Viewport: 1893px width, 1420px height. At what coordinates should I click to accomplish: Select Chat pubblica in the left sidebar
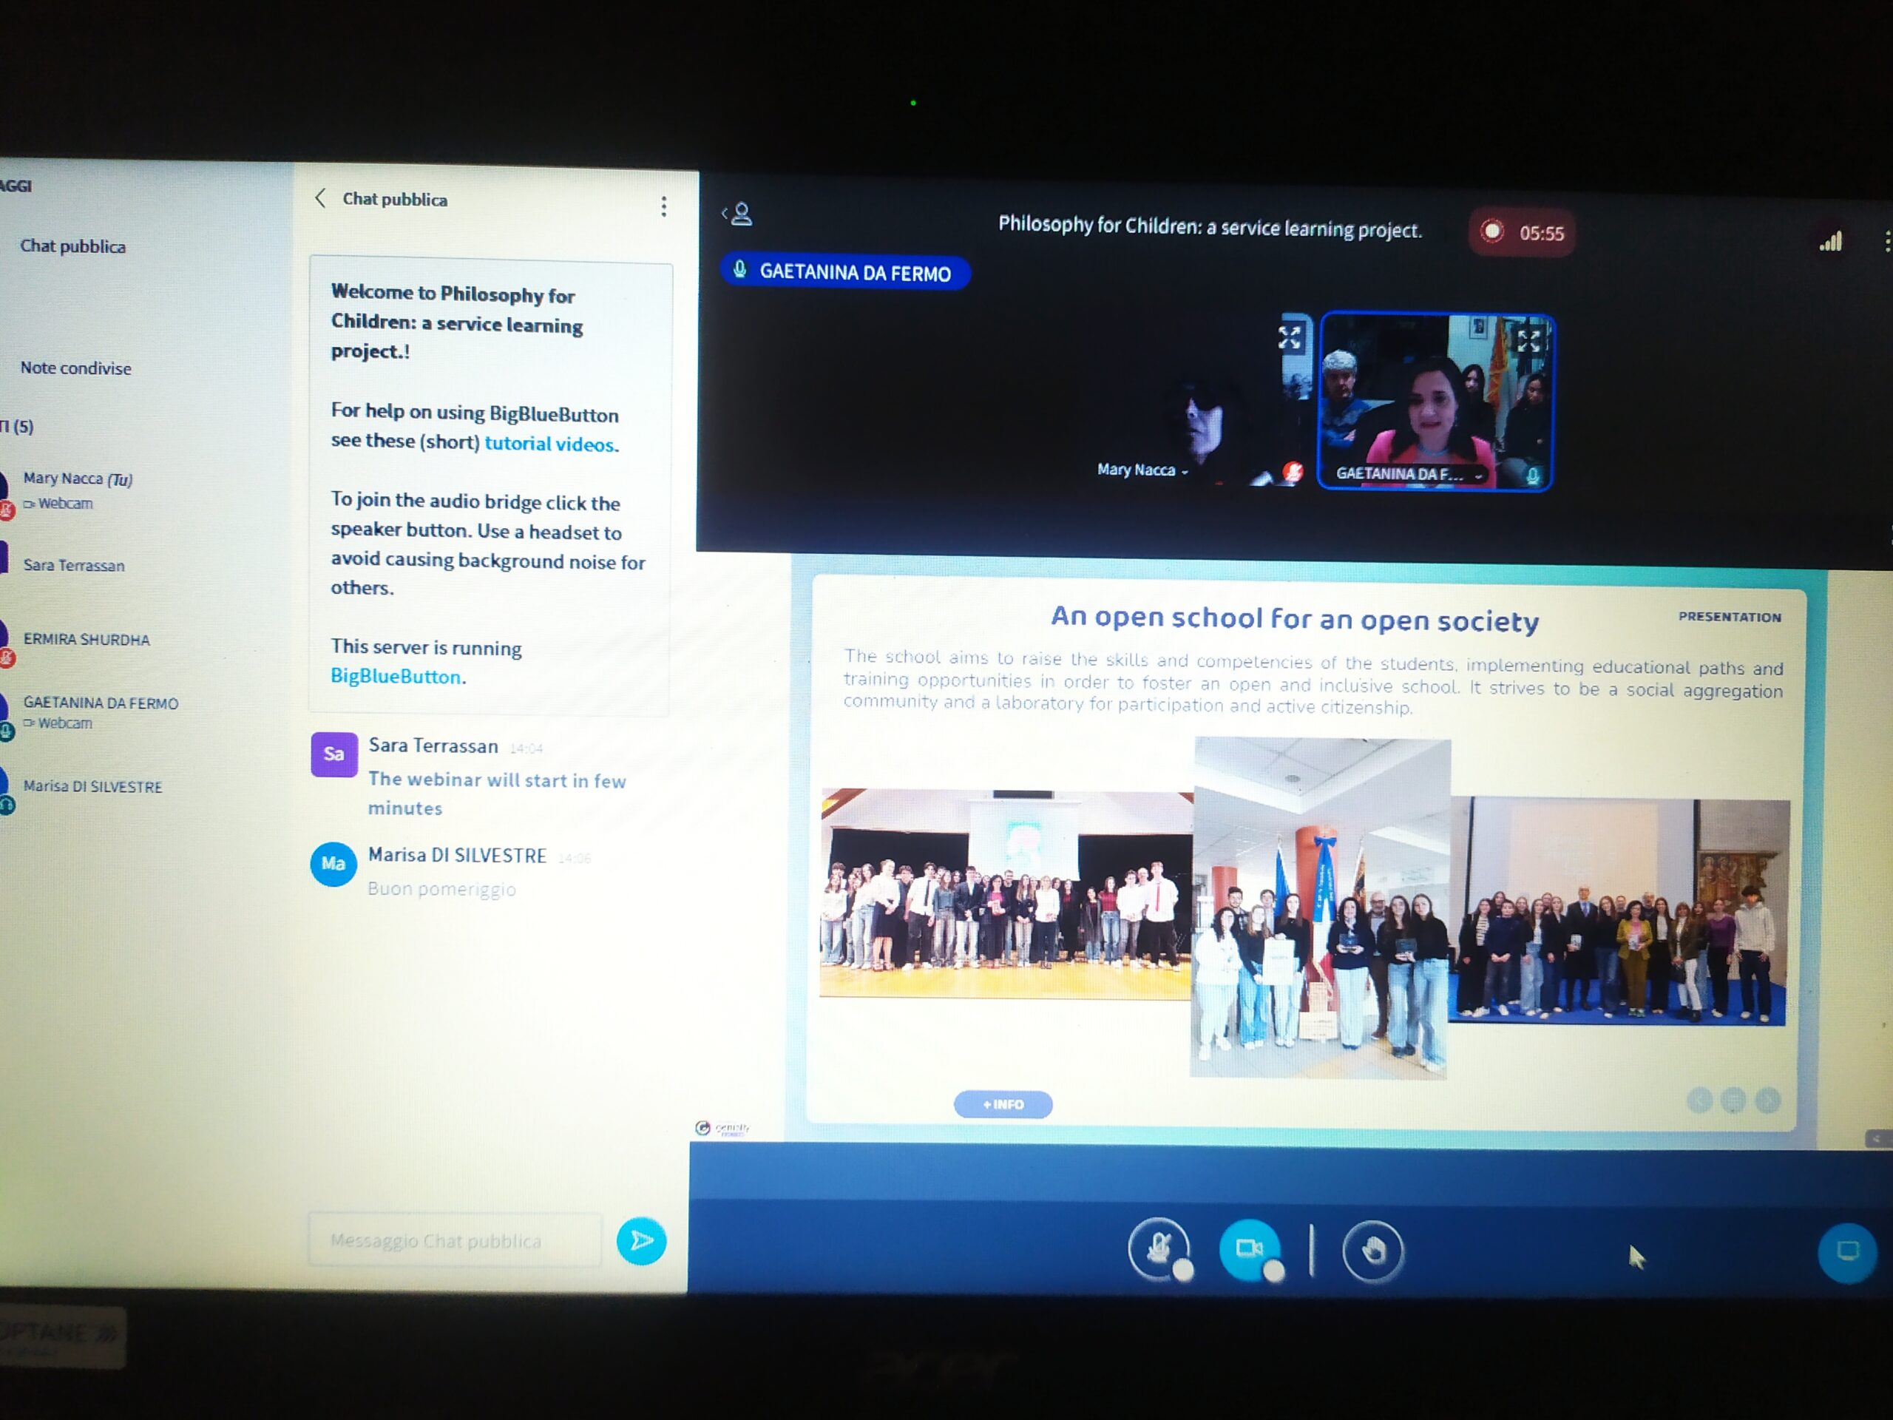(x=72, y=246)
